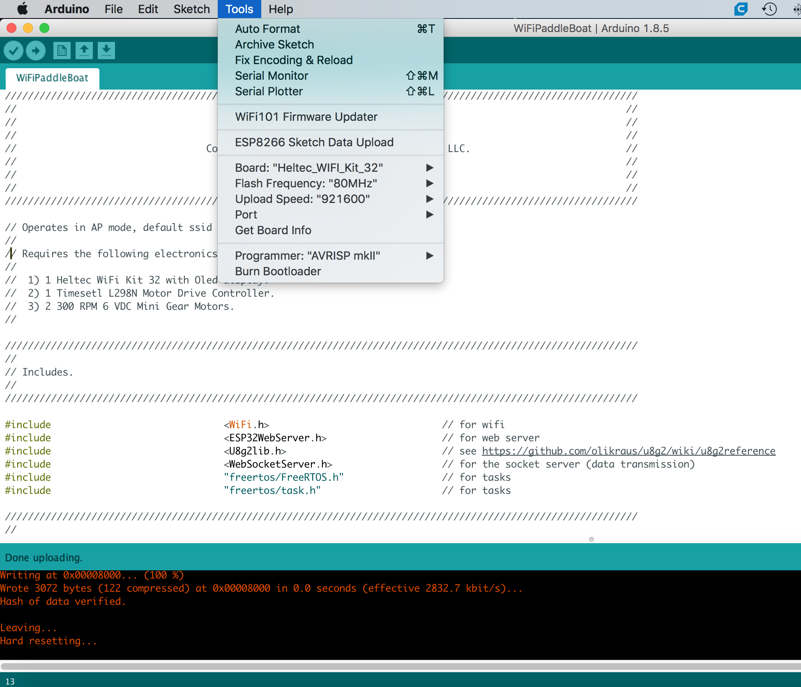The width and height of the screenshot is (801, 687).
Task: Click the "Leaving..." console line
Action: (28, 627)
